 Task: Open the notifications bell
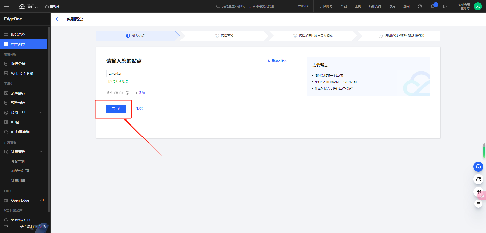[x=433, y=7]
